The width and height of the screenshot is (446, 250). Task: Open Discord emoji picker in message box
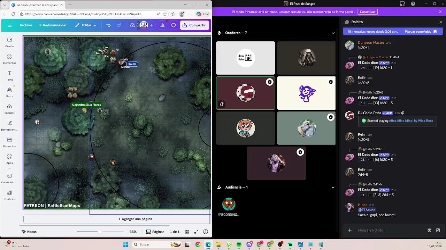tap(429, 230)
